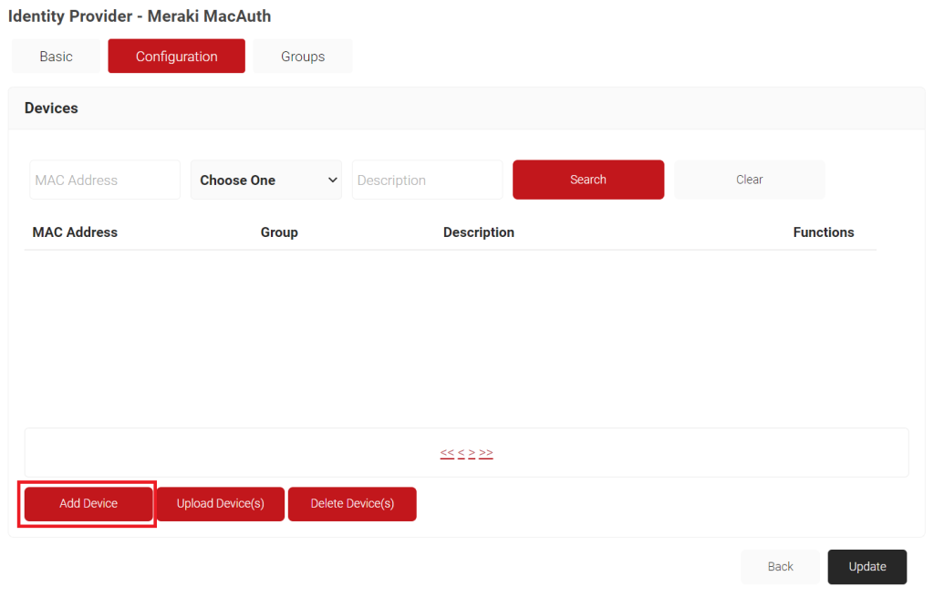
Task: Click the next page > link
Action: (472, 452)
